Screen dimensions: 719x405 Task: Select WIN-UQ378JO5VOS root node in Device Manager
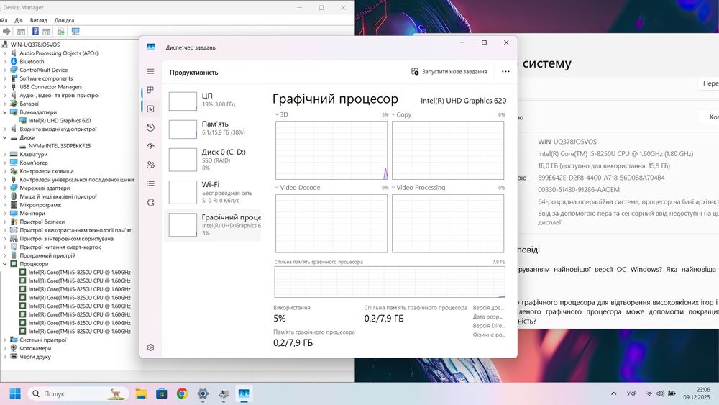[x=35, y=45]
